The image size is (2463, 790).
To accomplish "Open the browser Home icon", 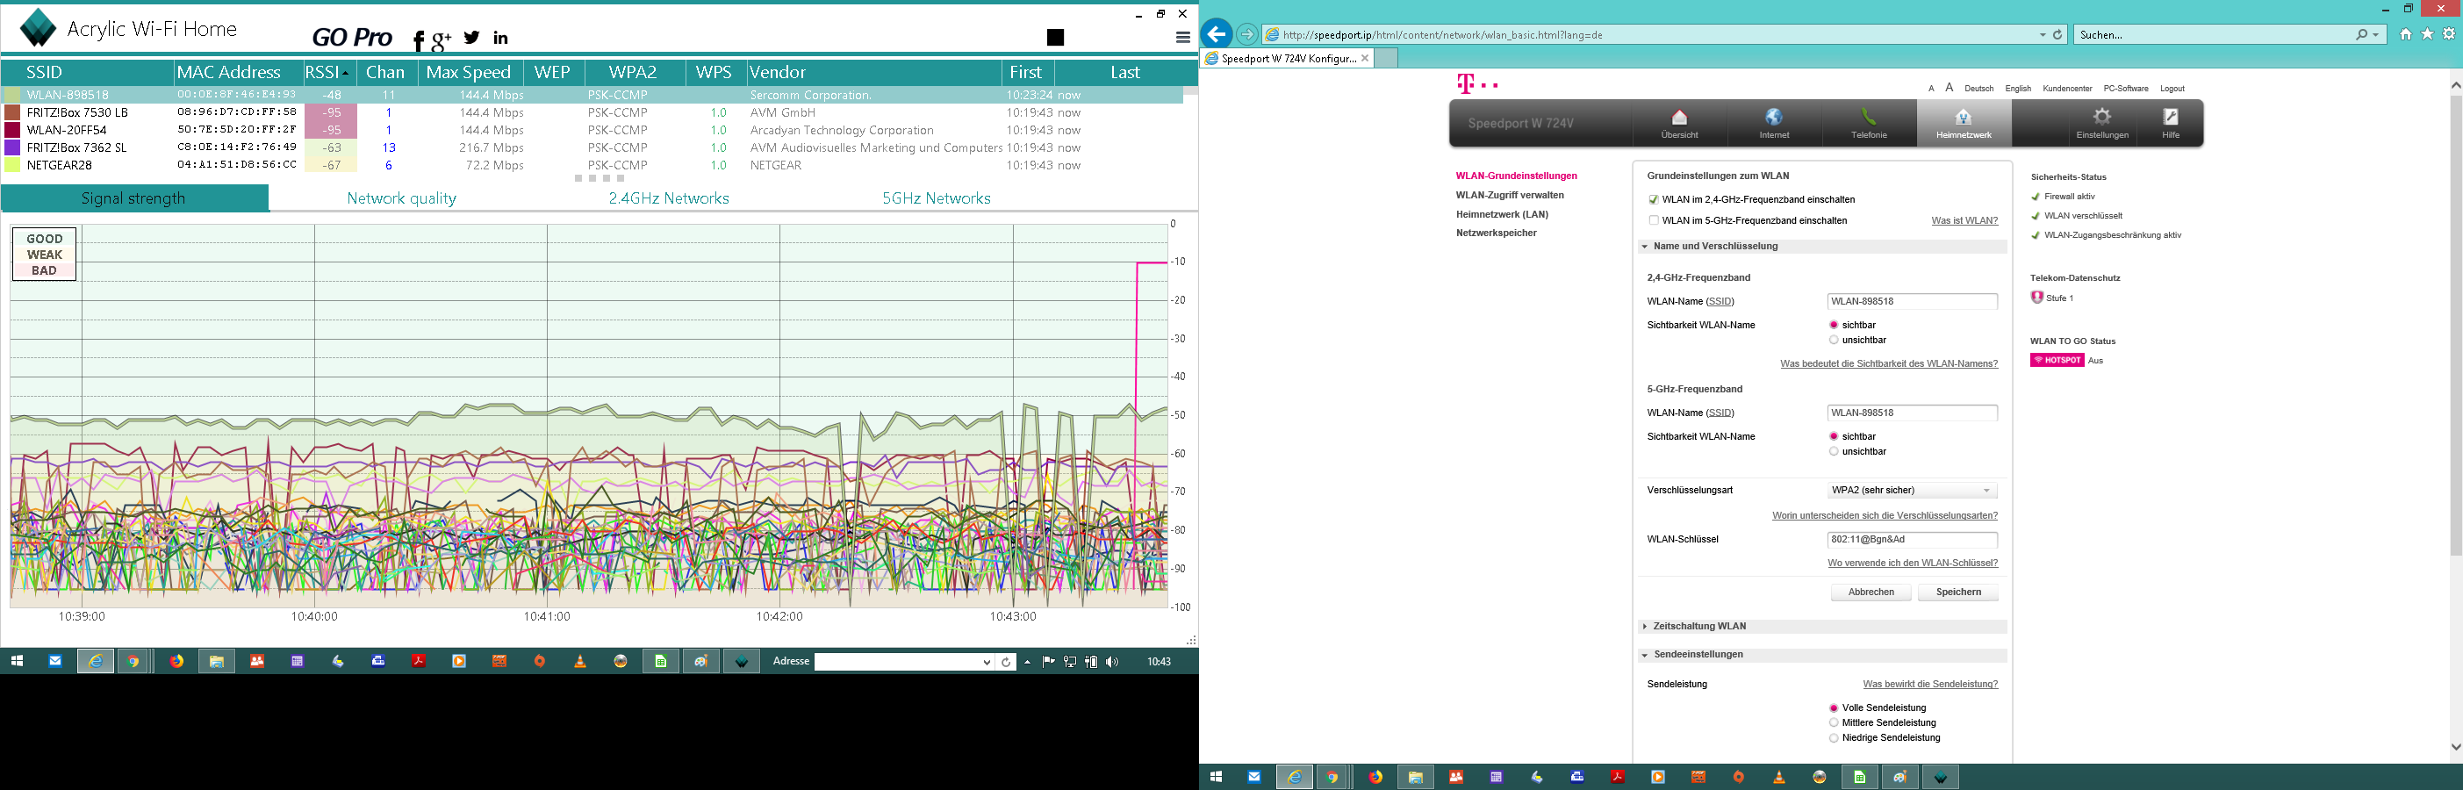I will click(2406, 34).
